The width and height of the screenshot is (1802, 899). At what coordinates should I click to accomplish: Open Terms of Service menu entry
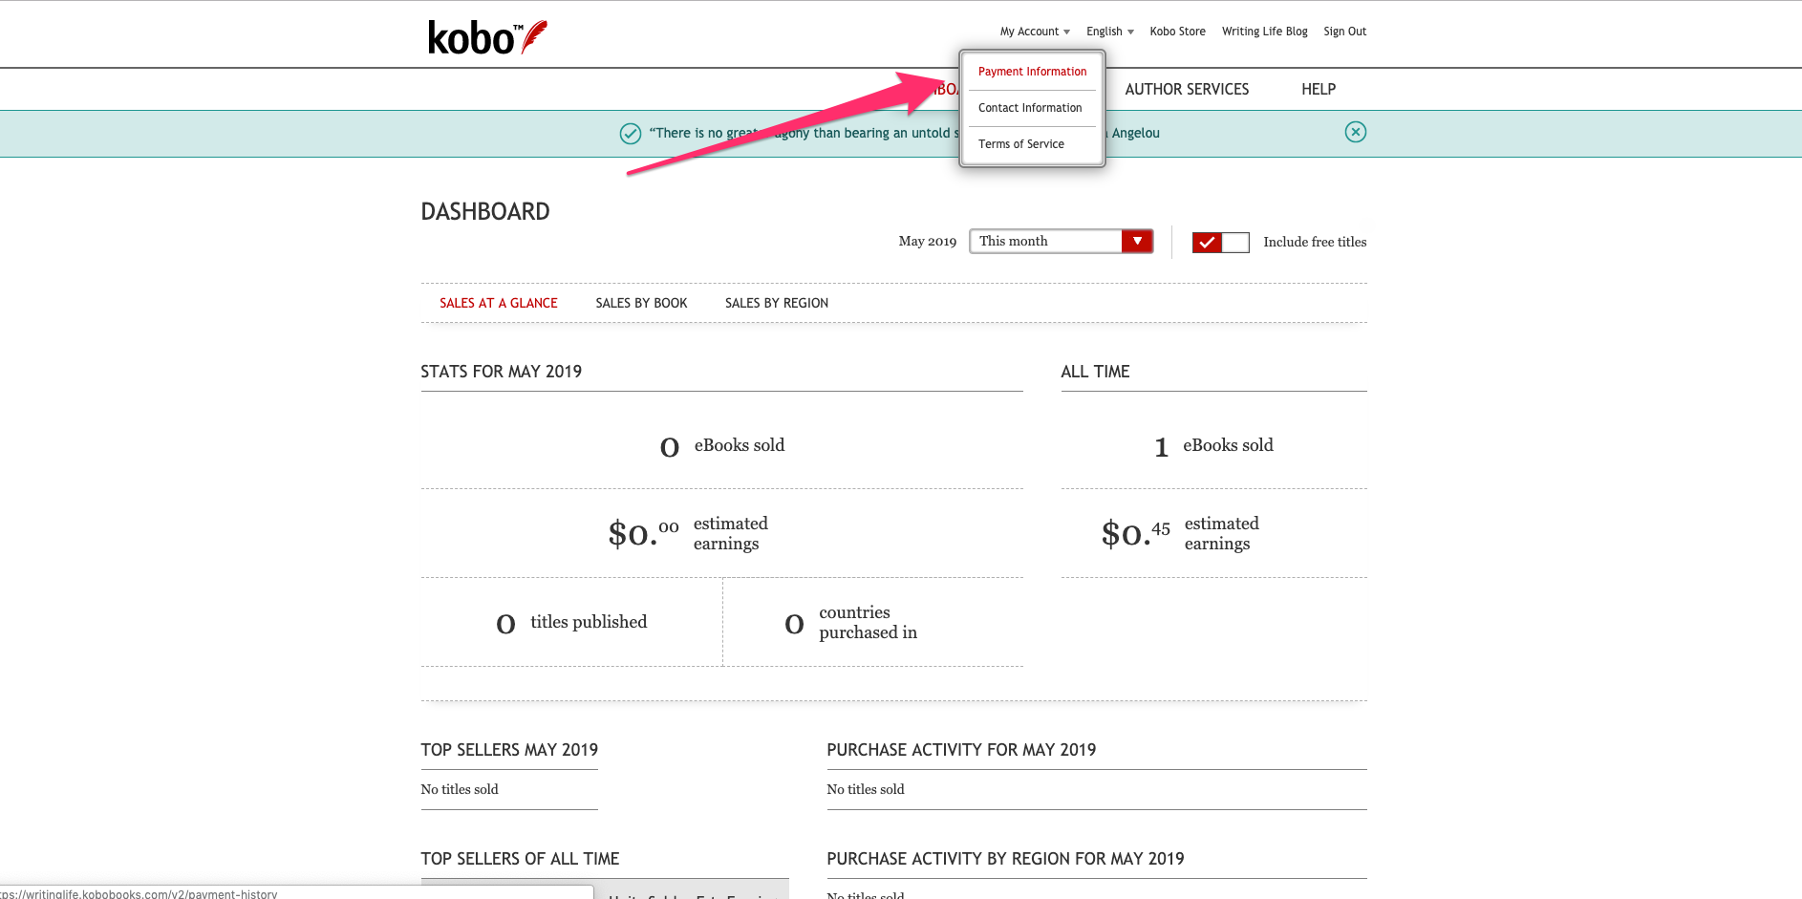point(1020,144)
